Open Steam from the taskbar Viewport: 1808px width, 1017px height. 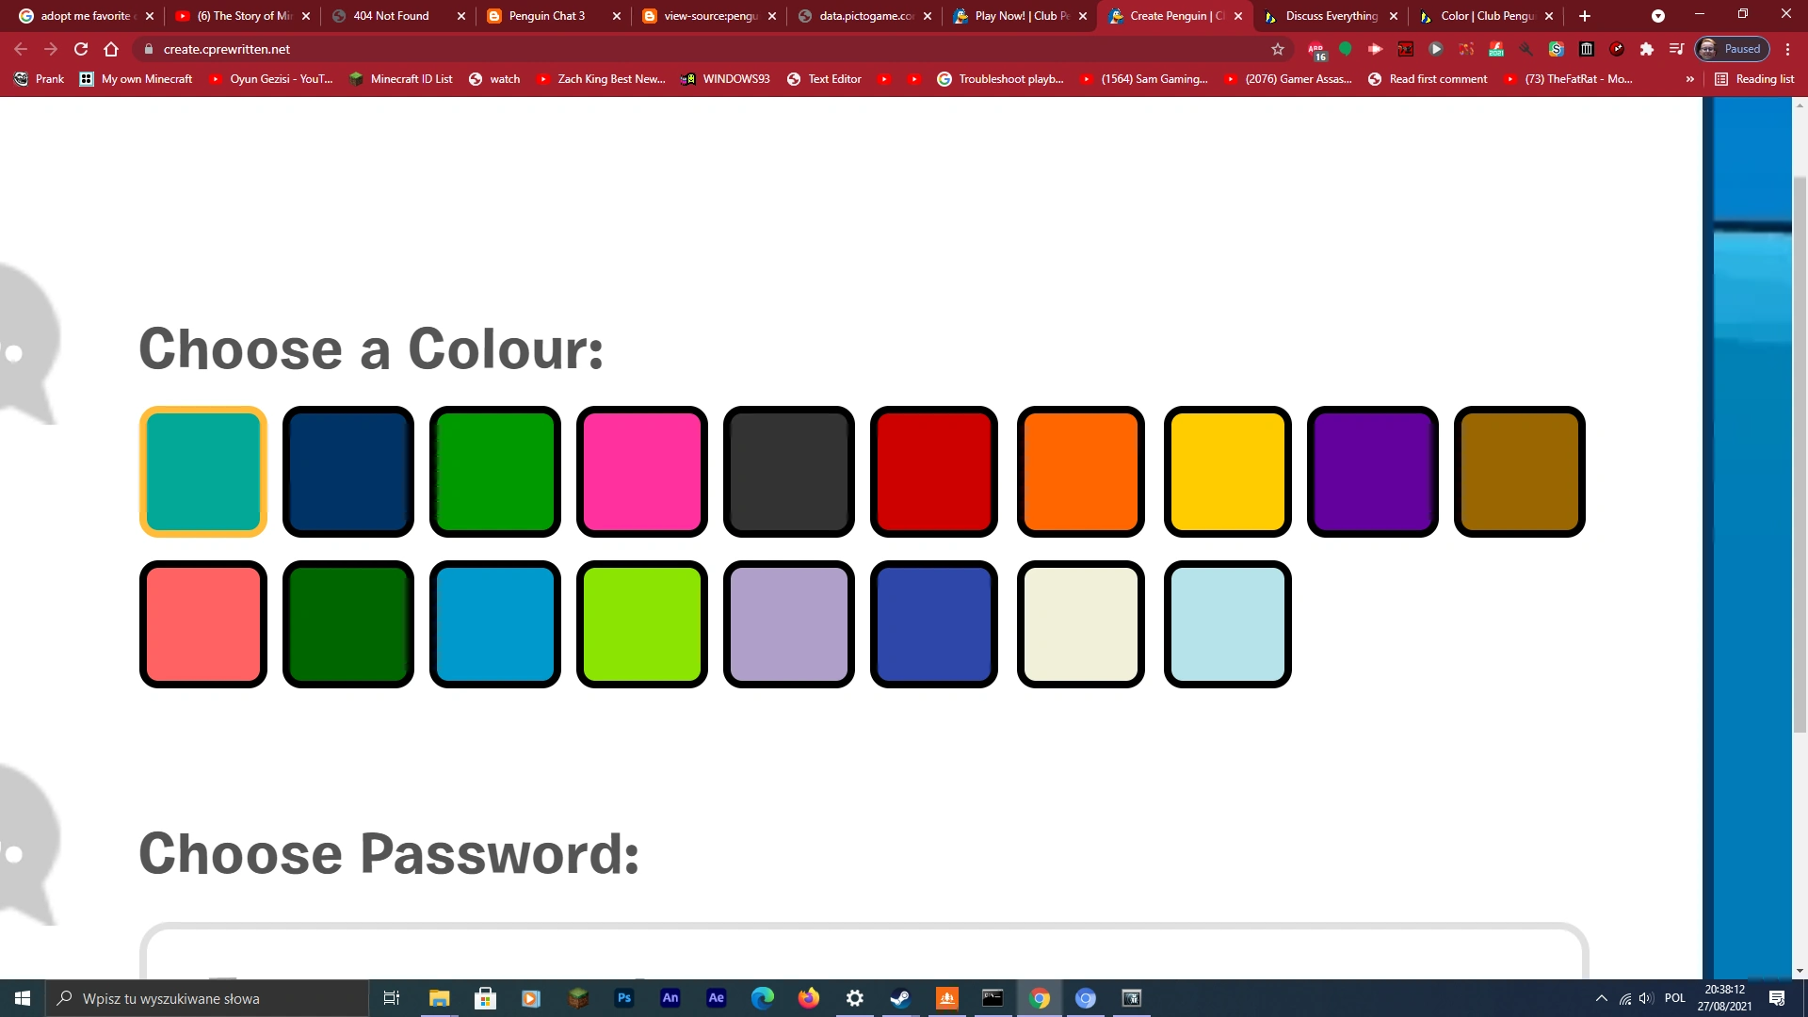pos(900,998)
